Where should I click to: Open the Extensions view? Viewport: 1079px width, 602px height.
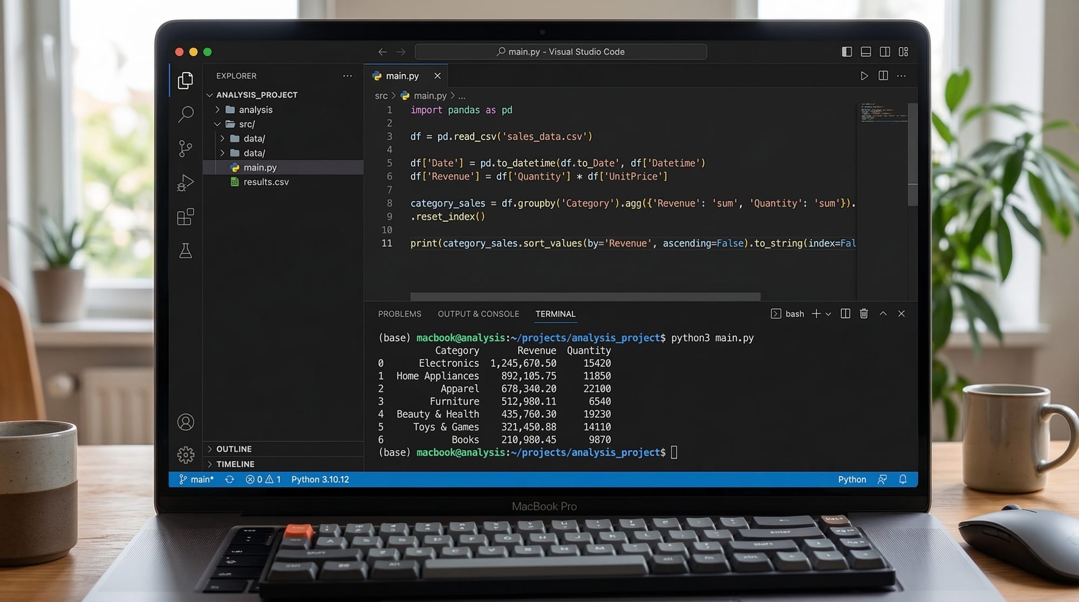click(185, 217)
